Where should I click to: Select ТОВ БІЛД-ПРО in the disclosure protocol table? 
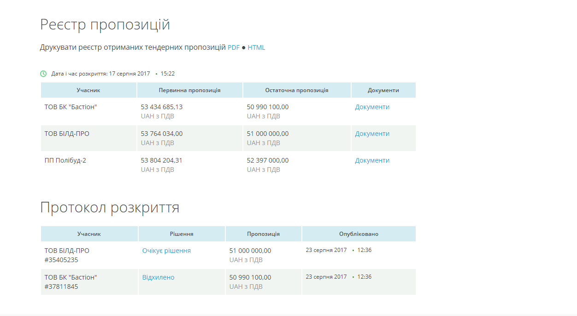67,251
